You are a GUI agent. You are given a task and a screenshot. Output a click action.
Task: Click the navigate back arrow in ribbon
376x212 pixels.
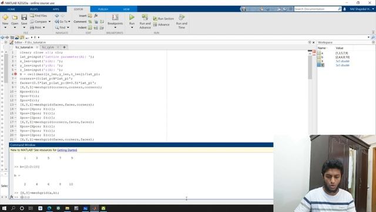[x=57, y=16]
